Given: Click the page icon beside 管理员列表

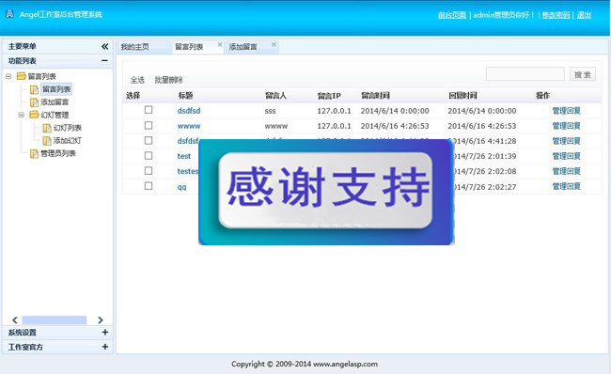Looking at the screenshot, I should click(x=34, y=153).
